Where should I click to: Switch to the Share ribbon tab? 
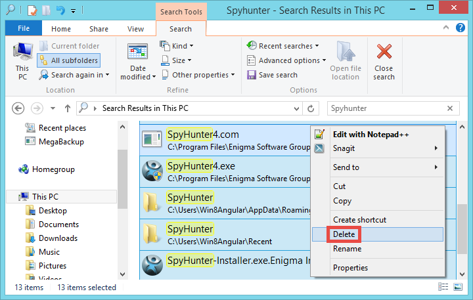tap(99, 29)
